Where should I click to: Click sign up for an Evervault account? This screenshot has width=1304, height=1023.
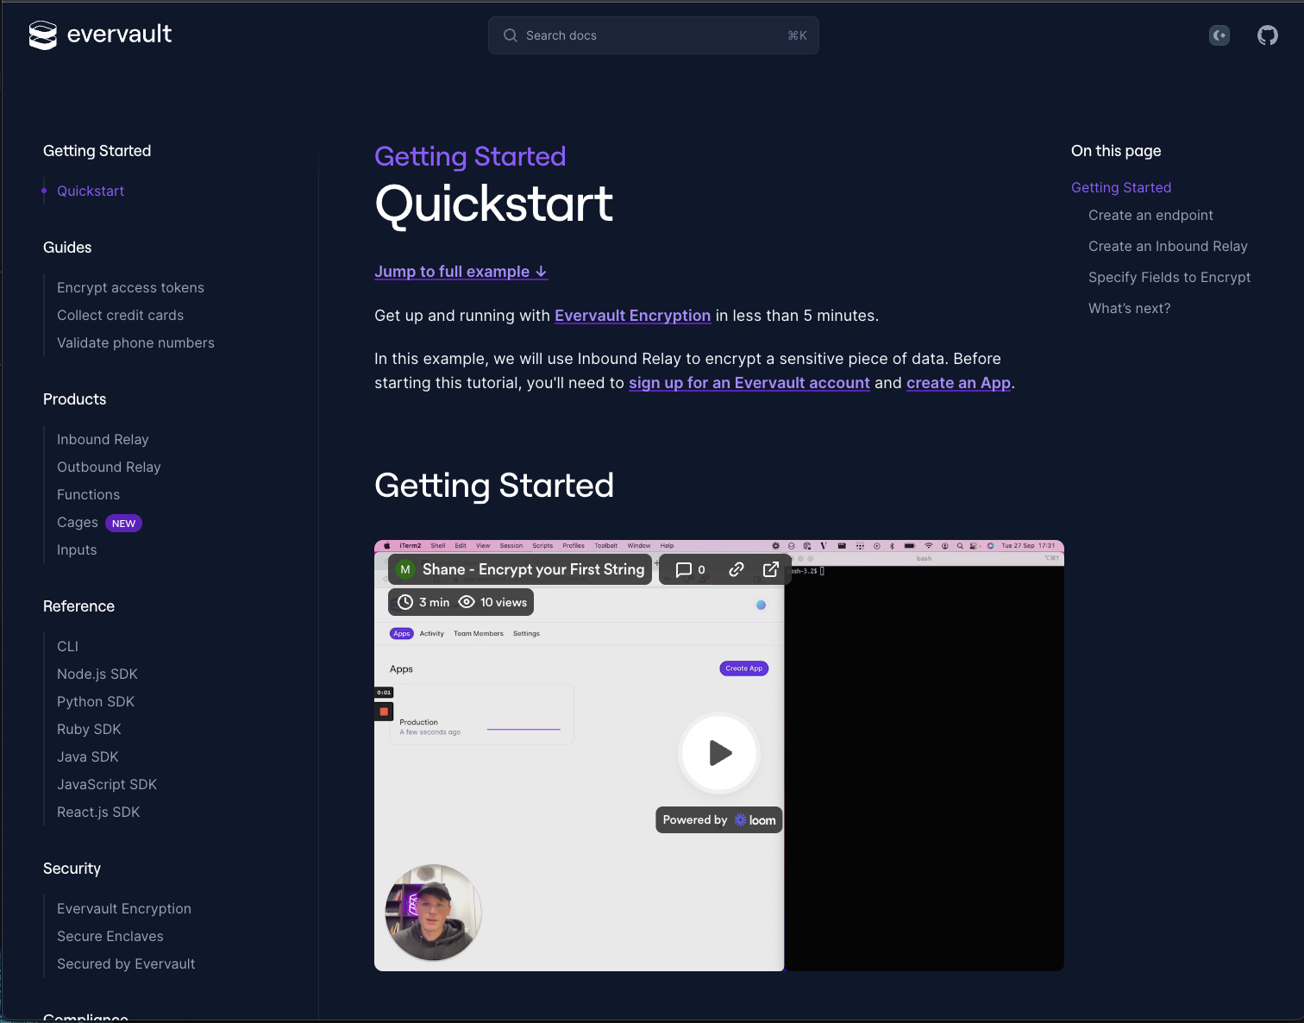[749, 383]
